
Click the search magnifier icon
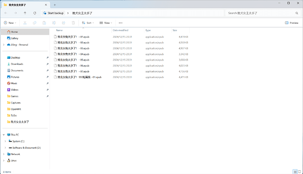296,13
